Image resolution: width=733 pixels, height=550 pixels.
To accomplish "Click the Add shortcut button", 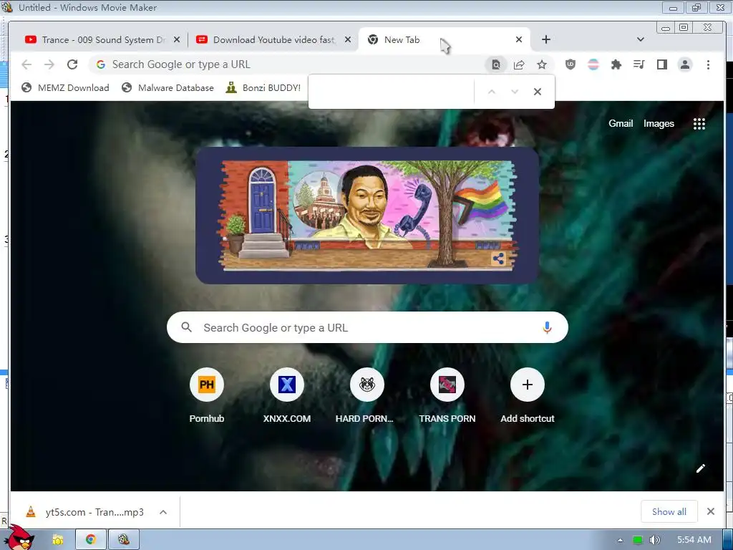I will point(528,395).
